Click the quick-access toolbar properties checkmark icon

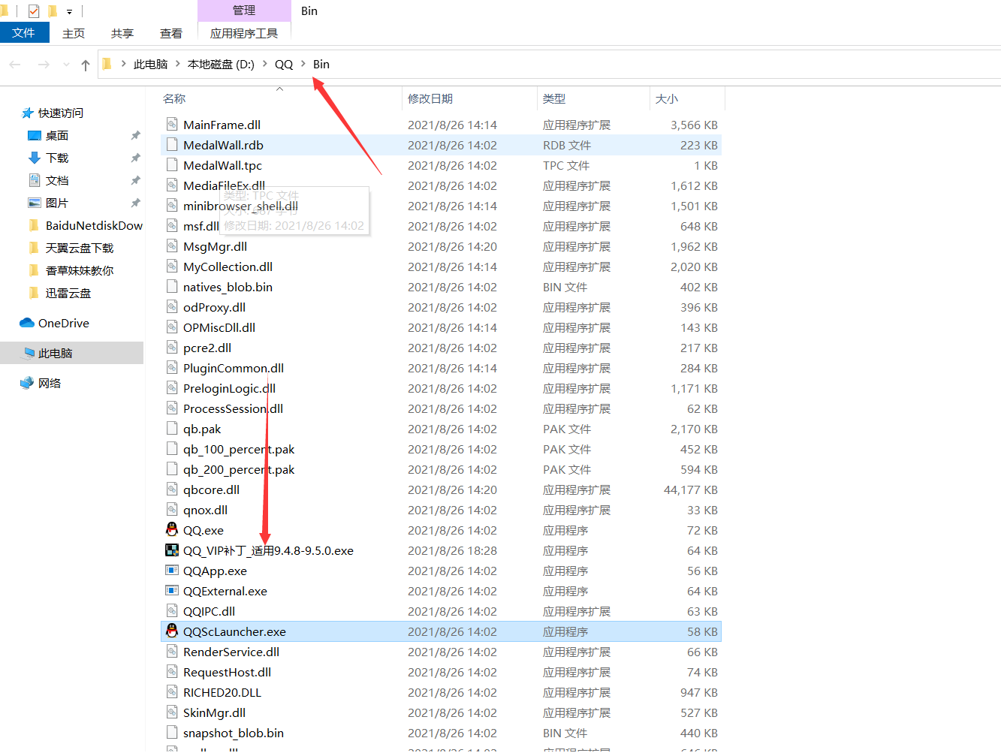tap(34, 11)
